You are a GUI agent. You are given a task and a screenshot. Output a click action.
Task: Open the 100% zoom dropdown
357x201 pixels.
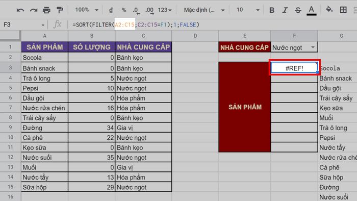tap(87, 10)
